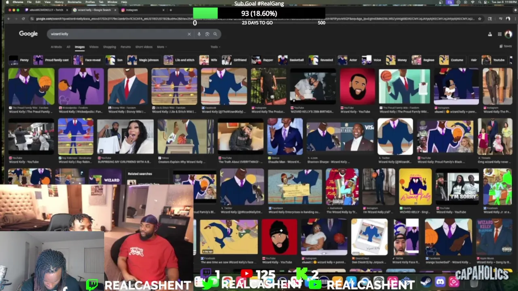The height and width of the screenshot is (291, 518).
Task: Filter by the Money chip
Action: (397, 60)
